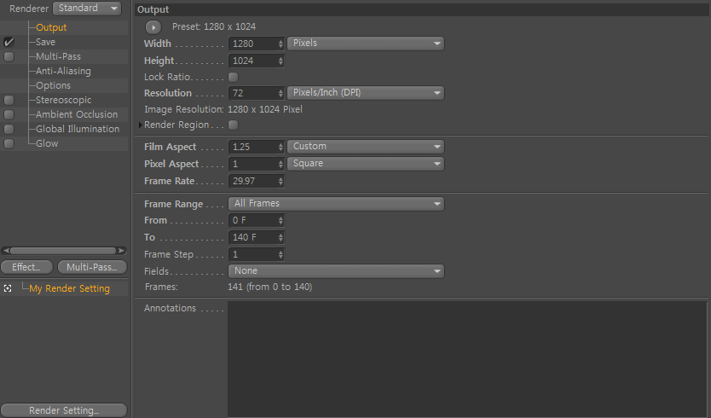Select Anti-Aliasing in the settings list
This screenshot has height=418, width=711.
(x=63, y=71)
